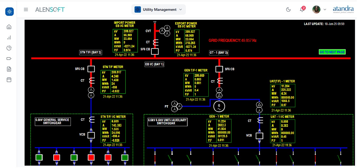Click the generator G symbol in diagram
The image size is (360, 168).
click(219, 106)
